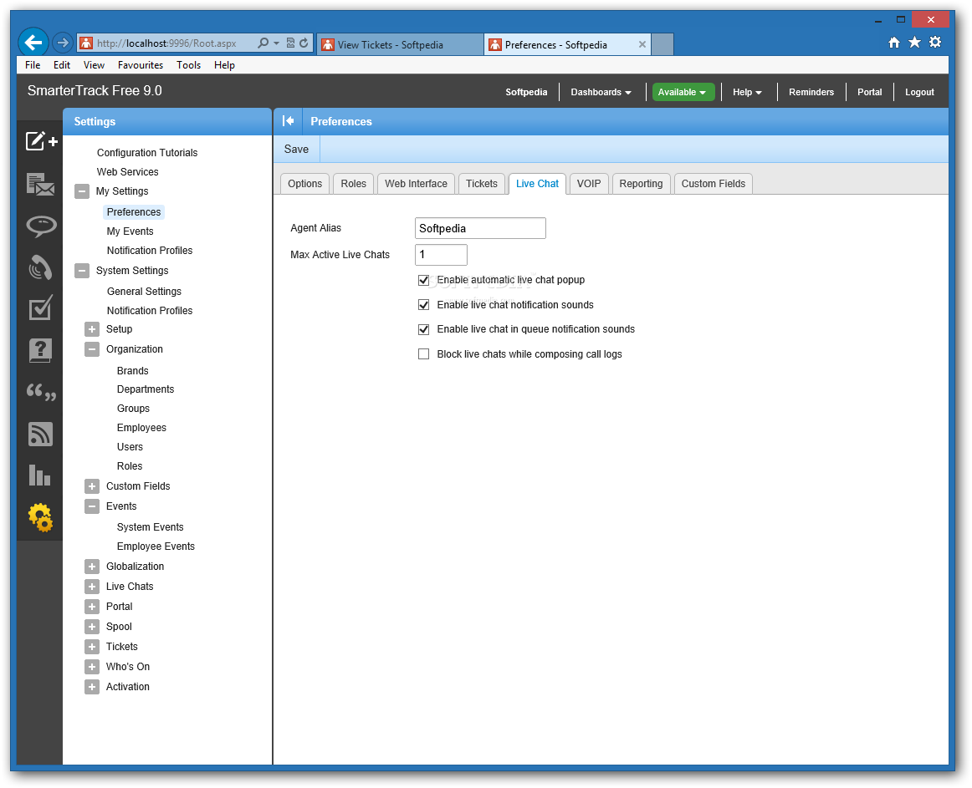The image size is (972, 788).
Task: Click the Softpedia user name in header
Action: (526, 92)
